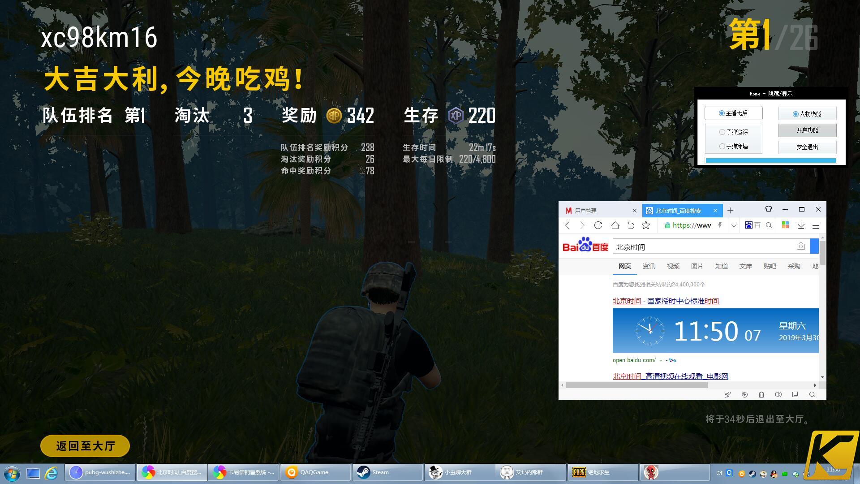Open a new browser tab
Screen dimensions: 860x484
pos(731,211)
